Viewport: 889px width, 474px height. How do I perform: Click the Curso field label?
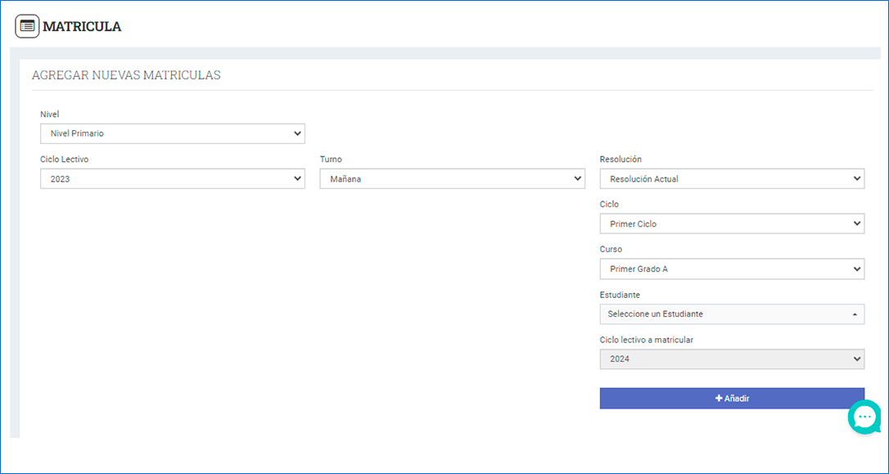611,250
